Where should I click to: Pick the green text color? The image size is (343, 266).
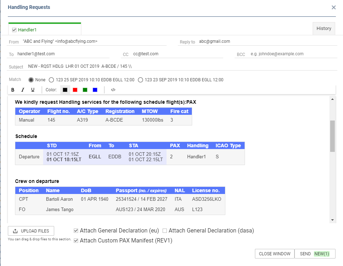pos(85,90)
